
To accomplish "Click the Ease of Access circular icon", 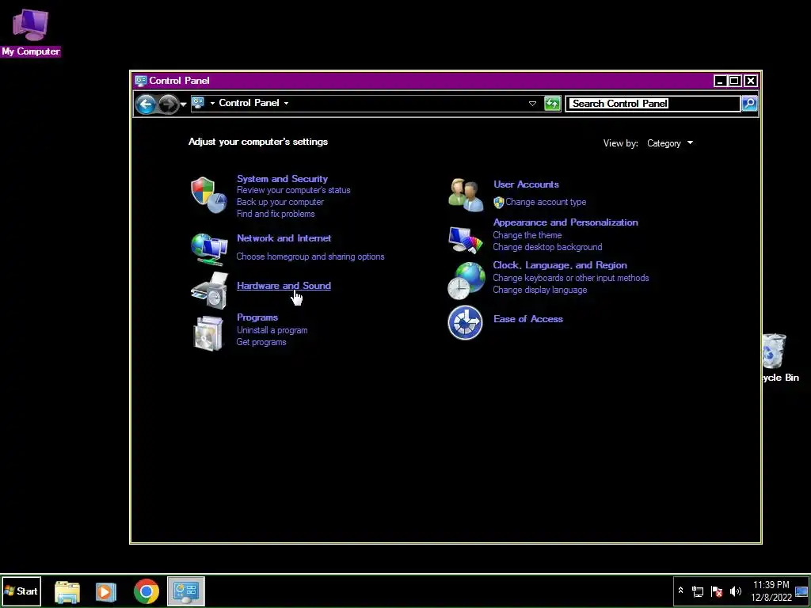I will click(x=465, y=323).
